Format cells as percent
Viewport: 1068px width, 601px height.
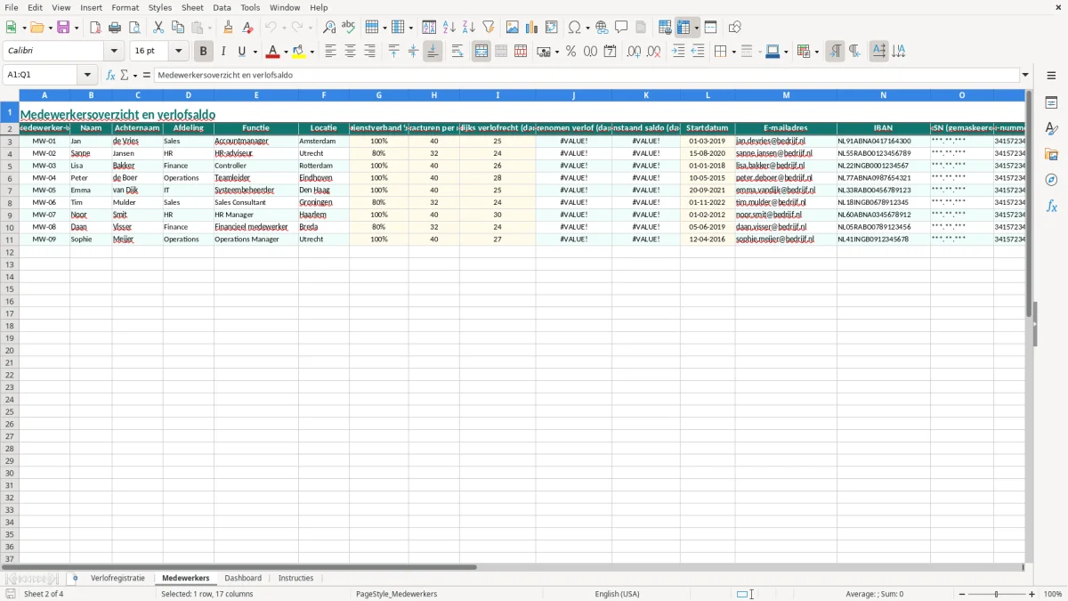coord(571,52)
